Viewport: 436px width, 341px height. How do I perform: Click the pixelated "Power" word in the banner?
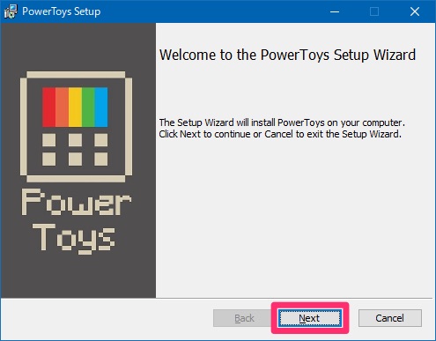click(76, 202)
